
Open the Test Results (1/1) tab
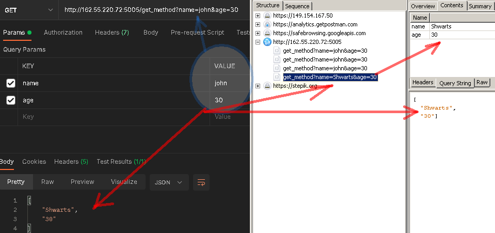(x=121, y=162)
